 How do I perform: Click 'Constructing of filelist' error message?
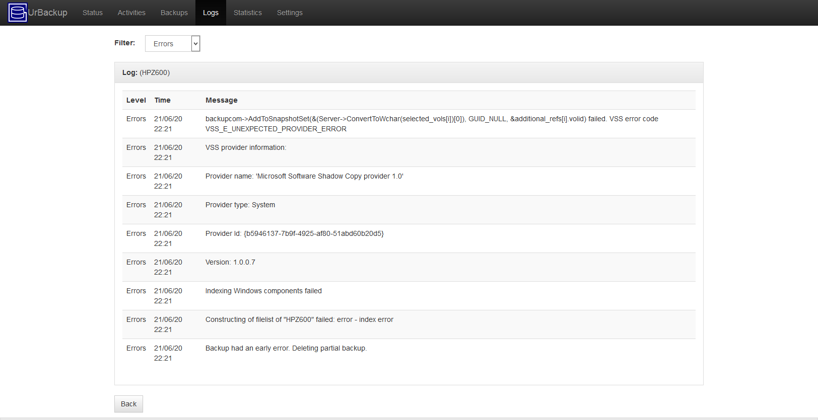[x=299, y=319]
